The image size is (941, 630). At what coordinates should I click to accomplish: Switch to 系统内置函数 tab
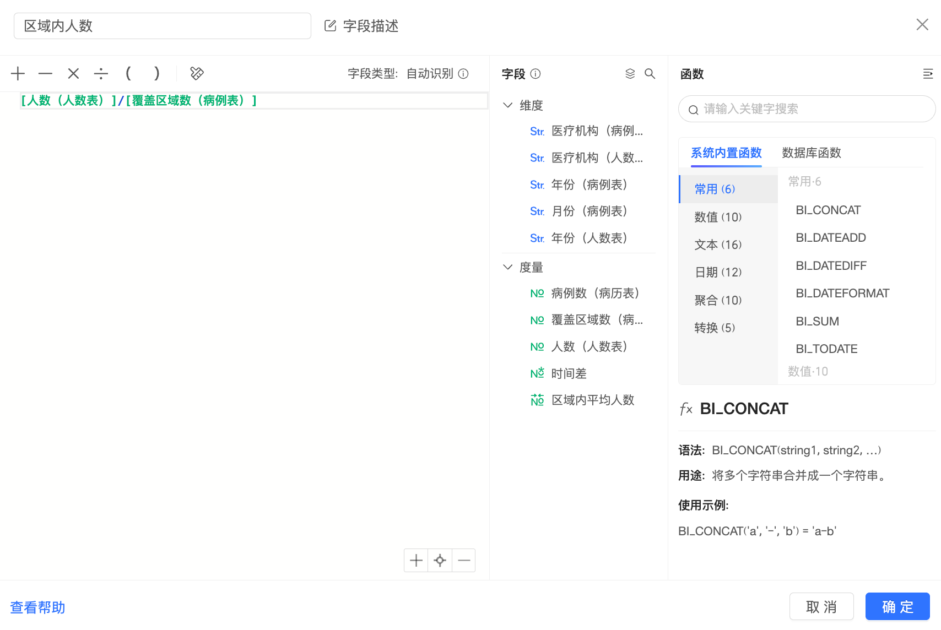point(726,153)
